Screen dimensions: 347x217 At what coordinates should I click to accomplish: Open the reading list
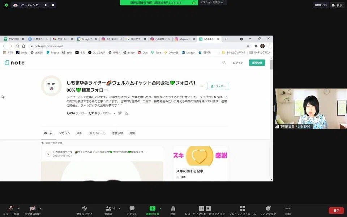click(x=260, y=52)
